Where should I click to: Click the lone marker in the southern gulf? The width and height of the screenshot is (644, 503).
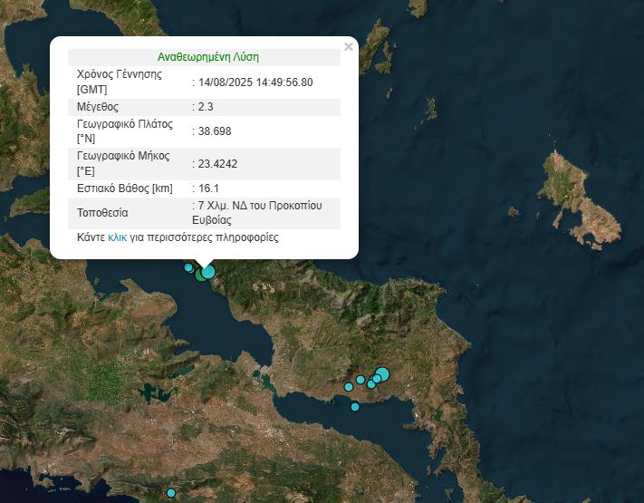click(x=355, y=407)
